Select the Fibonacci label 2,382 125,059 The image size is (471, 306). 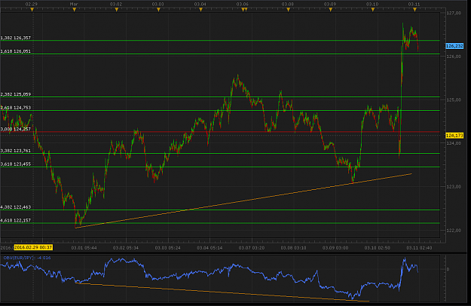pos(16,94)
